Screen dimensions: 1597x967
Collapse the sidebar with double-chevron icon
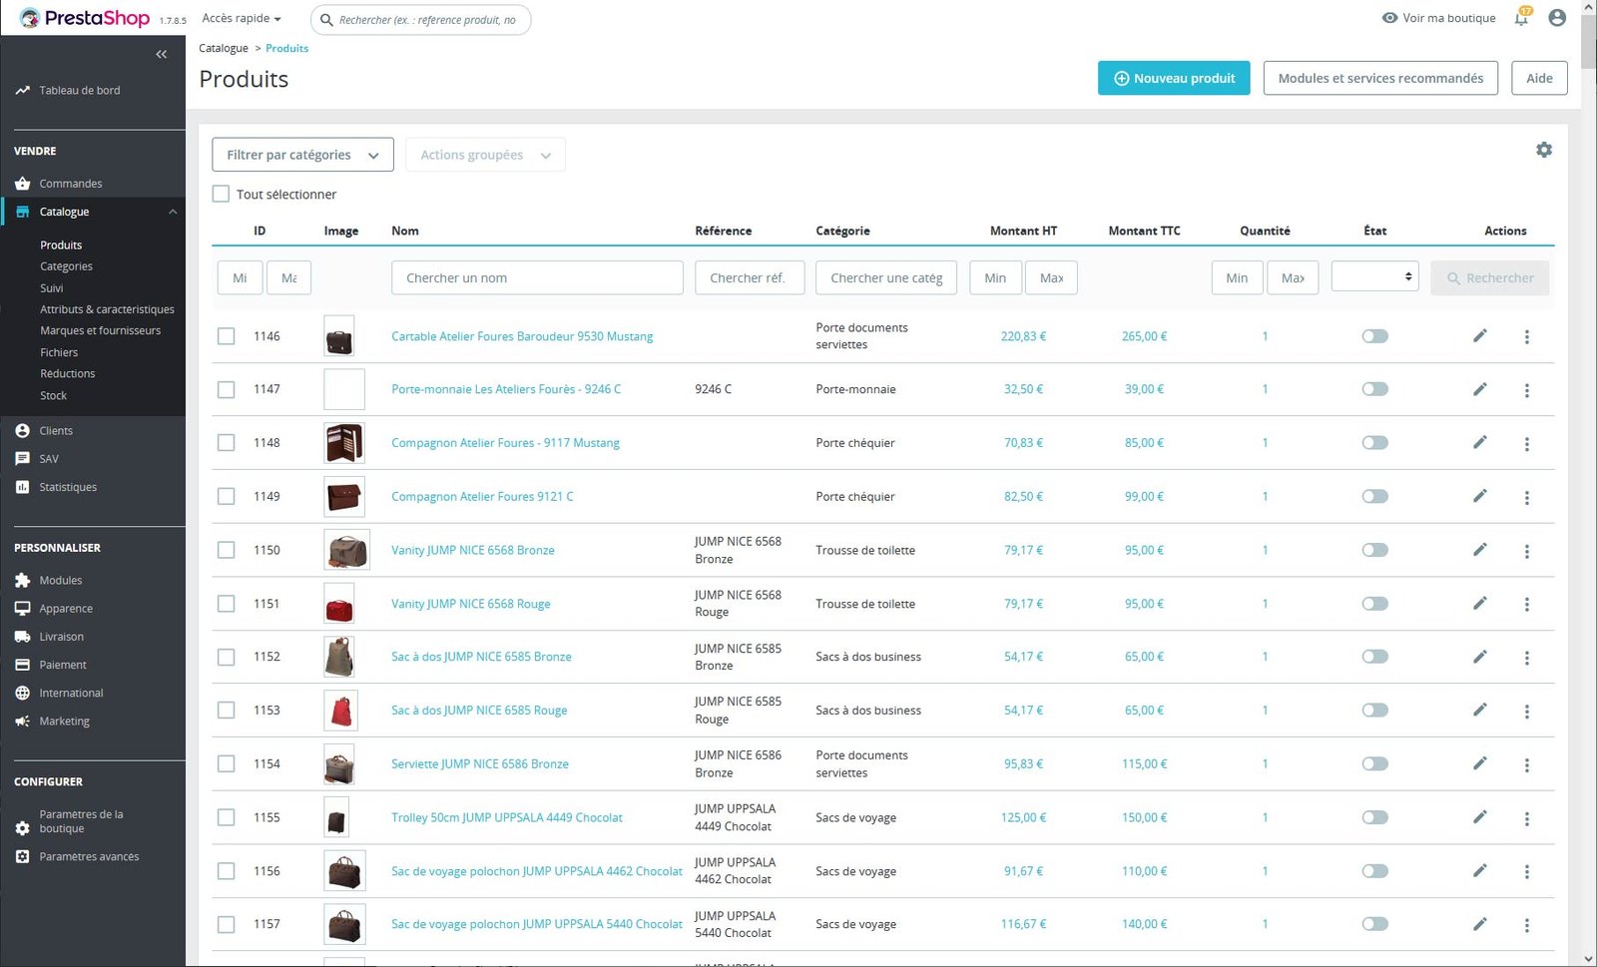(161, 54)
